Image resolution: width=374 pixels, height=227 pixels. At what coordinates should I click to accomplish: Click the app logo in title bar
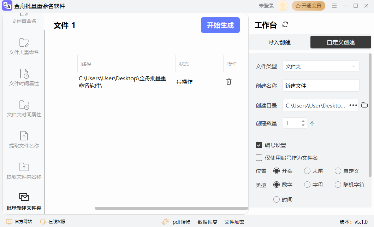(7, 6)
